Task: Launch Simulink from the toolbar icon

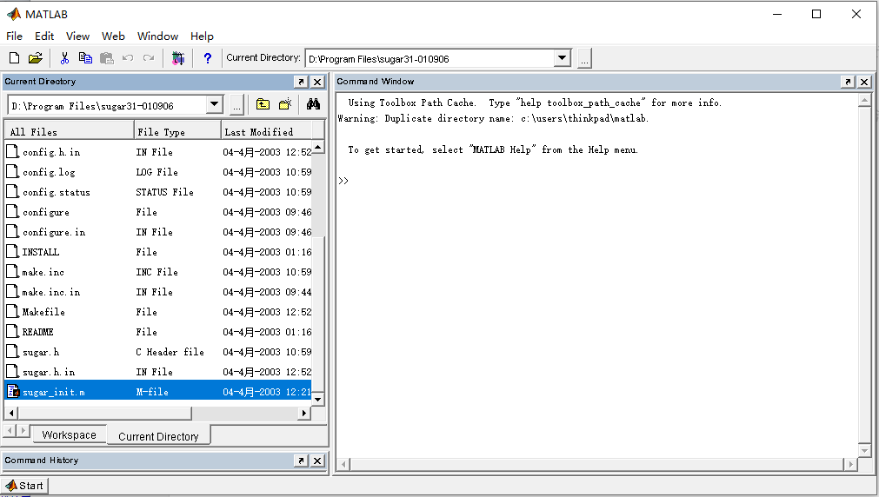Action: pos(178,57)
